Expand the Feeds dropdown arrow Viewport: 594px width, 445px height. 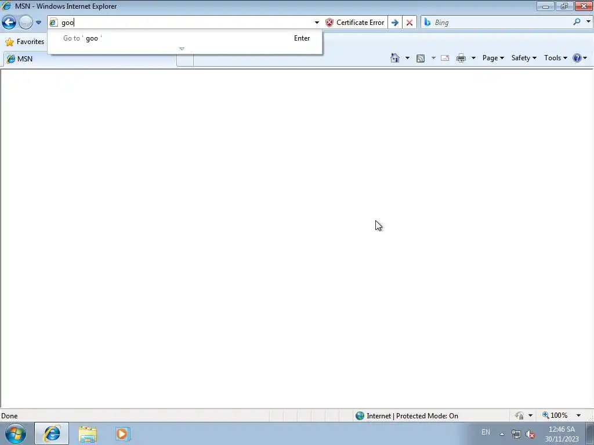coord(433,58)
